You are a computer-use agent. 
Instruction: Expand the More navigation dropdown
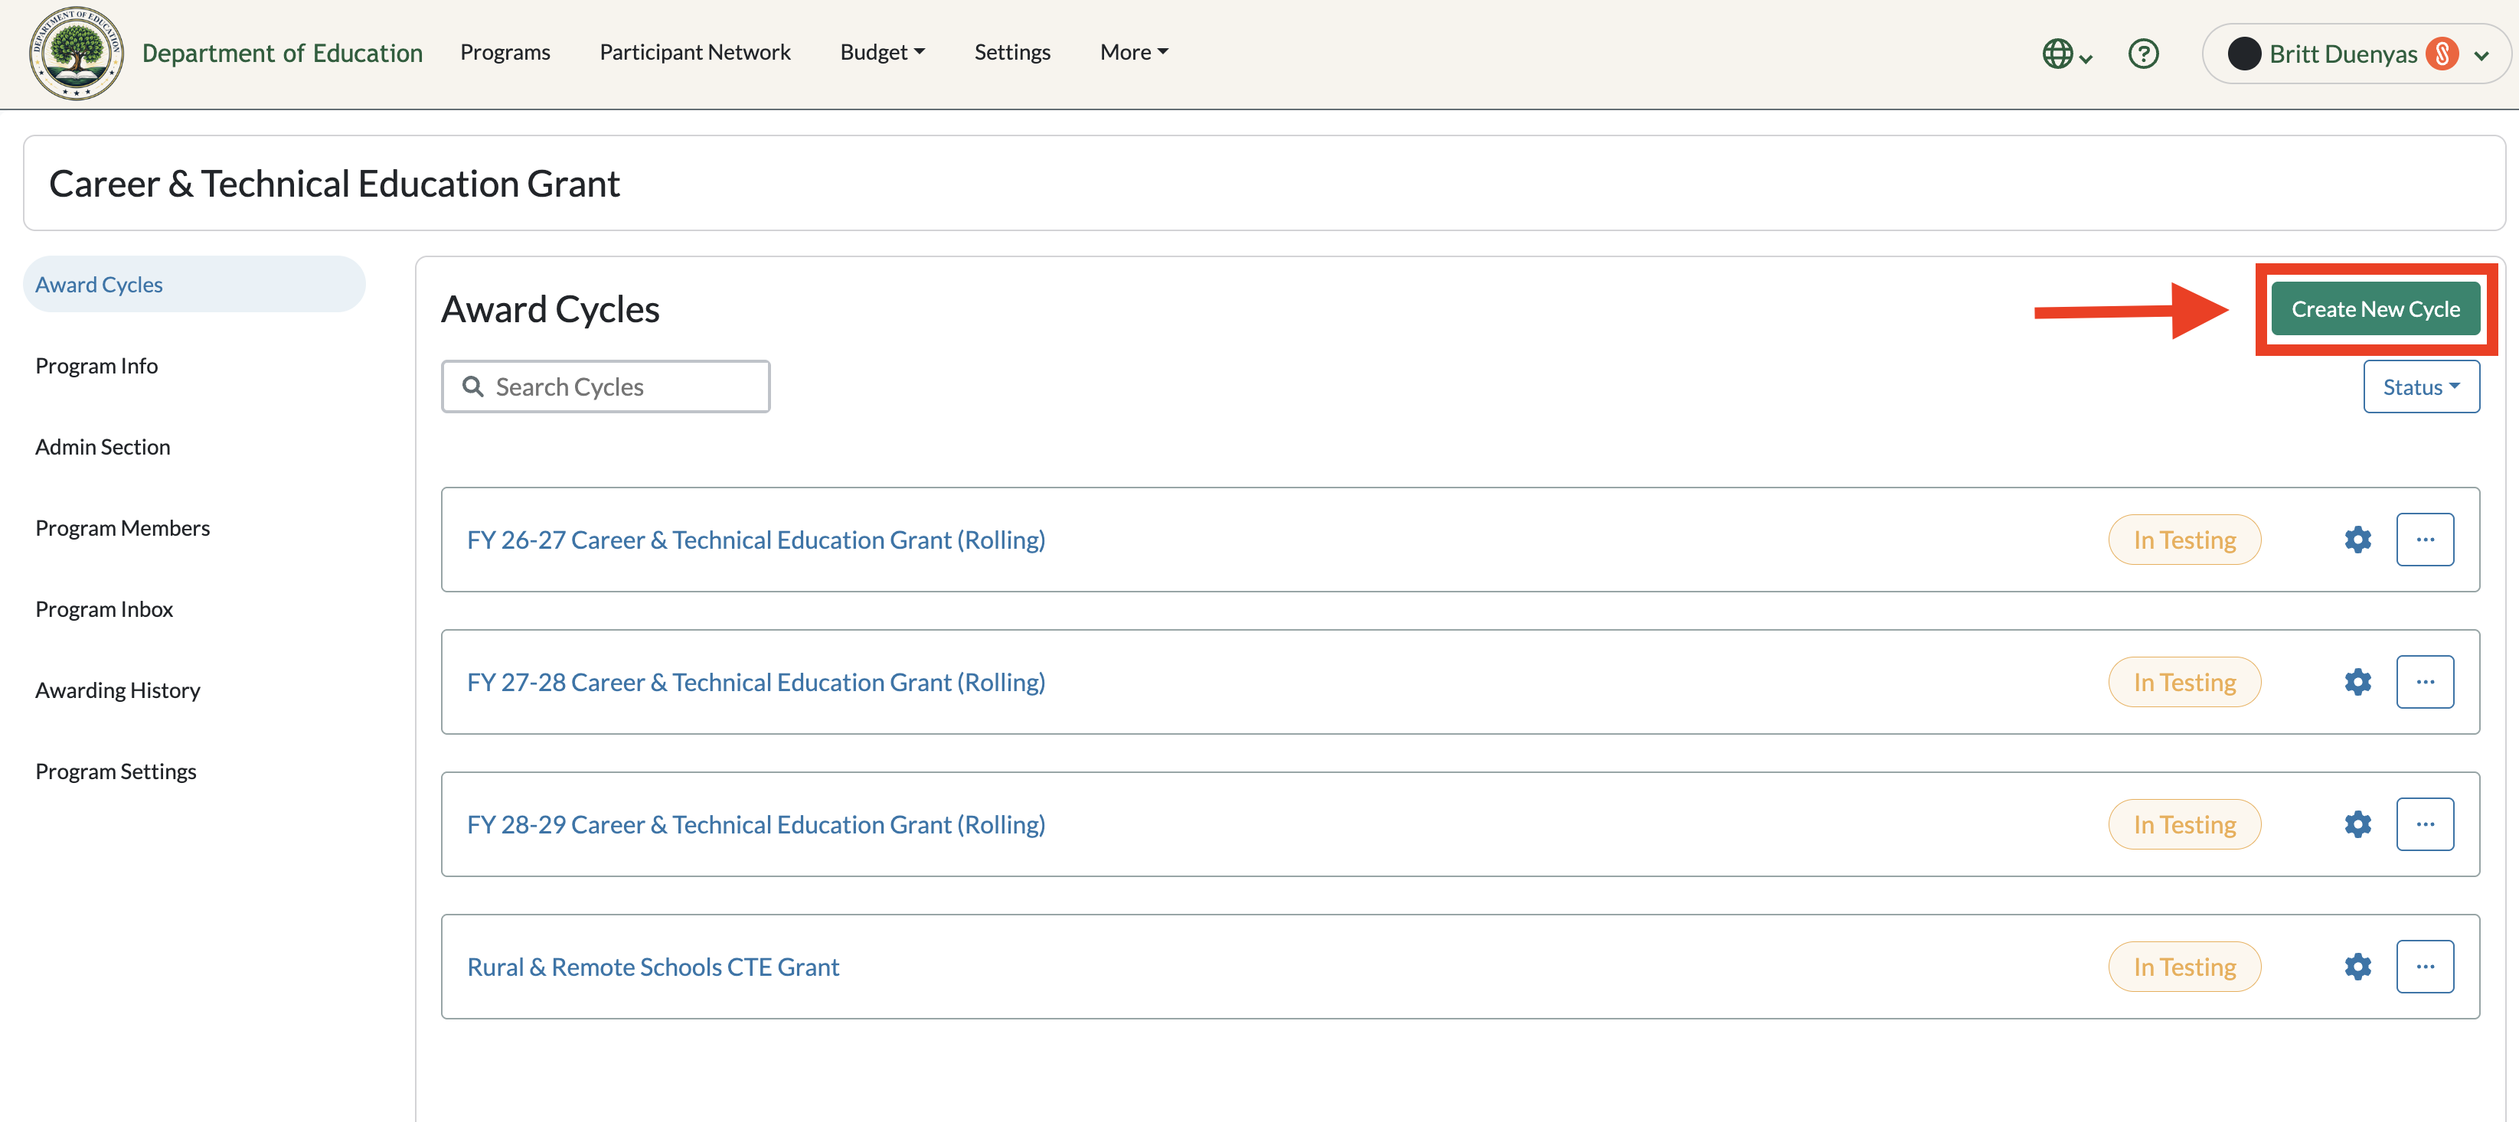(x=1135, y=53)
